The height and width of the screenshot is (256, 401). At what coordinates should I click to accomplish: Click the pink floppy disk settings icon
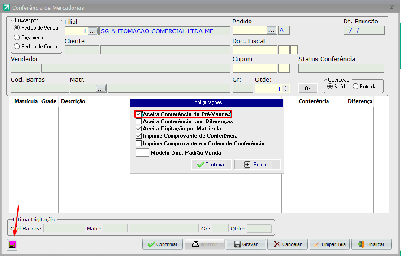(12, 245)
